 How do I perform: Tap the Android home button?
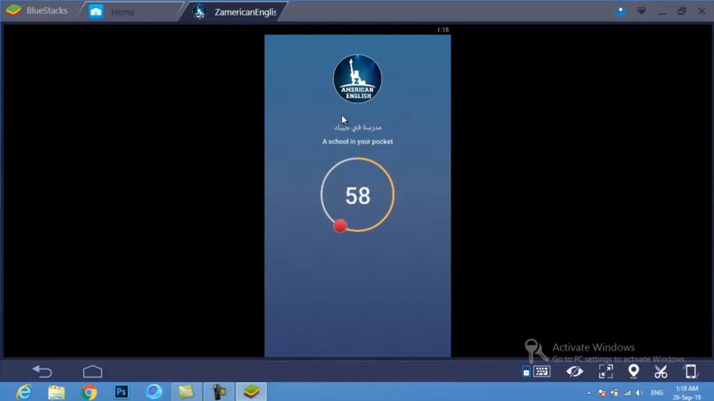tap(93, 371)
